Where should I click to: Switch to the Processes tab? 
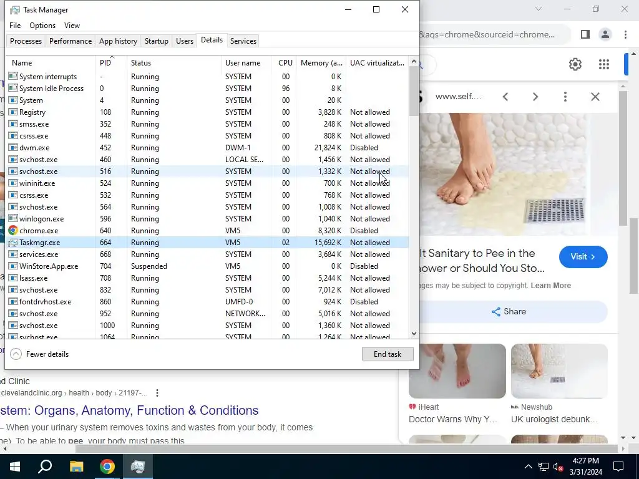(x=26, y=41)
